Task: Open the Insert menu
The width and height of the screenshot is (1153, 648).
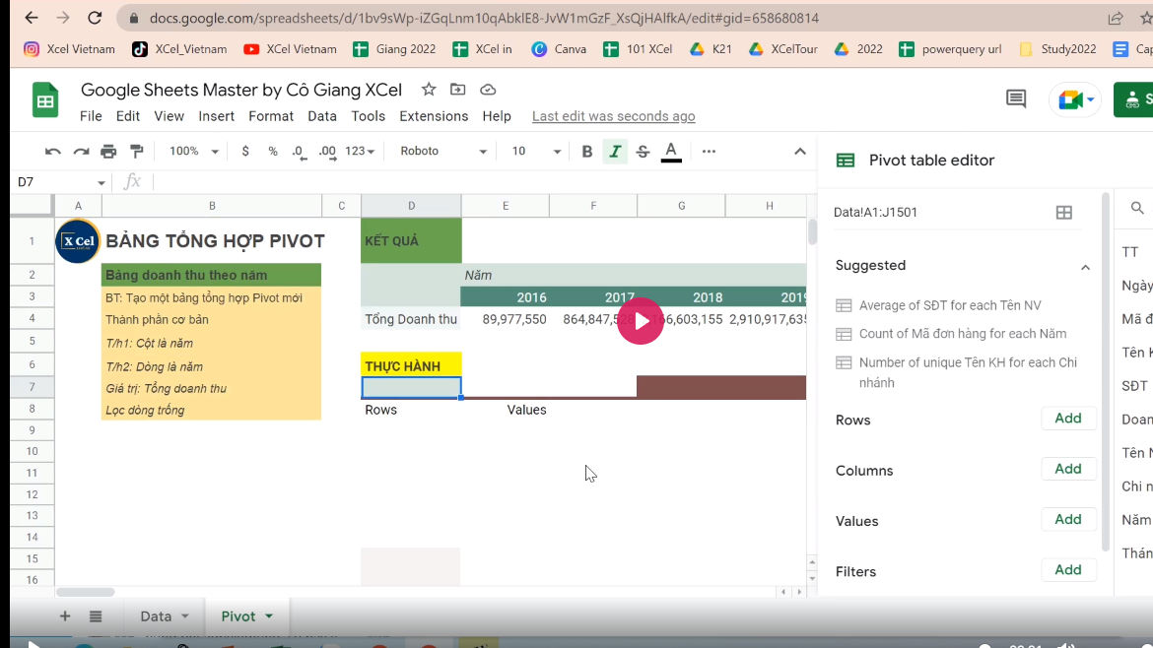Action: [x=216, y=116]
